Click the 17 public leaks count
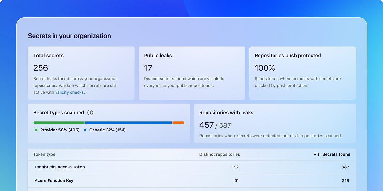The width and height of the screenshot is (383, 191). 148,68
